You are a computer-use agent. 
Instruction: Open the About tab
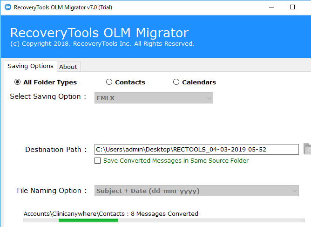[68, 67]
